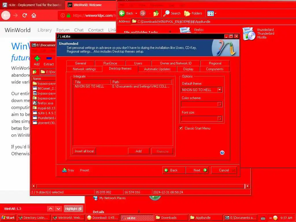
Task: Click find-bar next match arrow
Action: [x=58, y=209]
